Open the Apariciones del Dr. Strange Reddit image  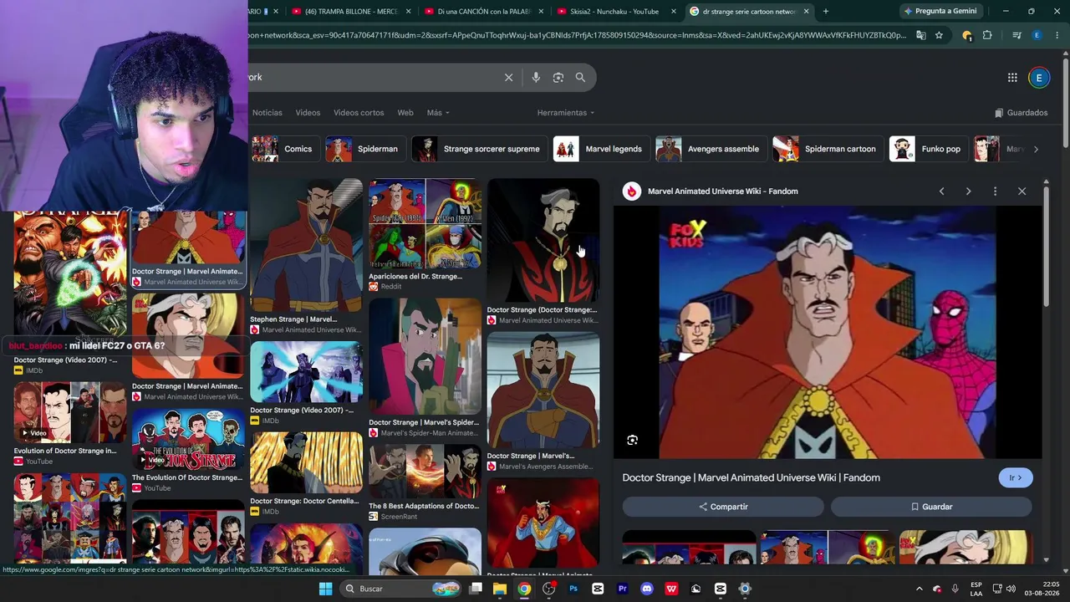(x=425, y=223)
